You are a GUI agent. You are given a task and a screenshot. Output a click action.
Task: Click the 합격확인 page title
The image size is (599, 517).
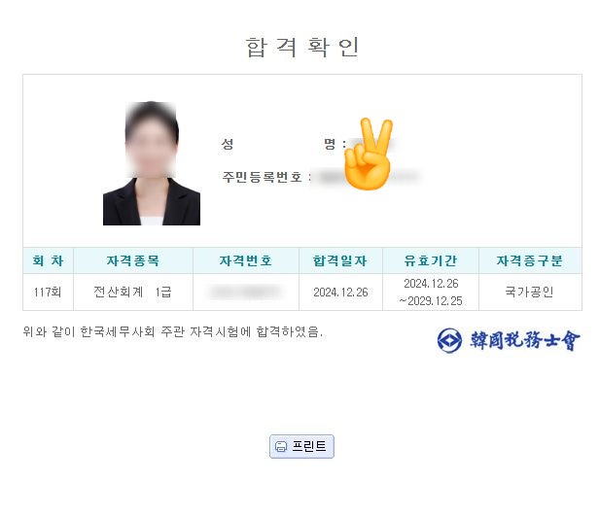click(301, 47)
